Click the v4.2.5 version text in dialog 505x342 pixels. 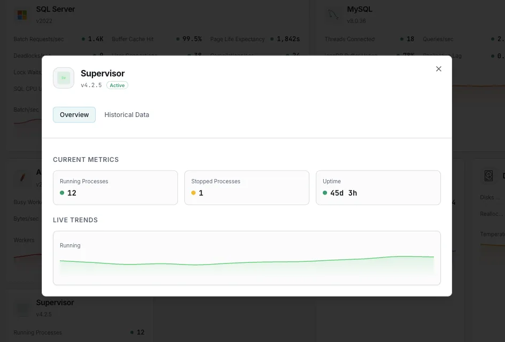coord(91,85)
